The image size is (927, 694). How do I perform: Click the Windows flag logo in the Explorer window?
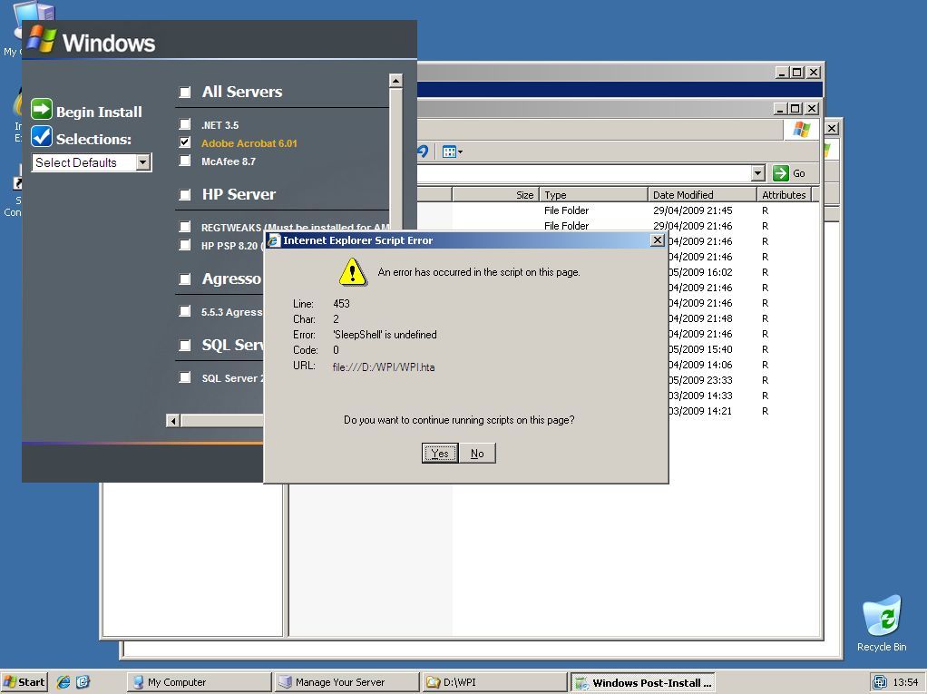802,130
